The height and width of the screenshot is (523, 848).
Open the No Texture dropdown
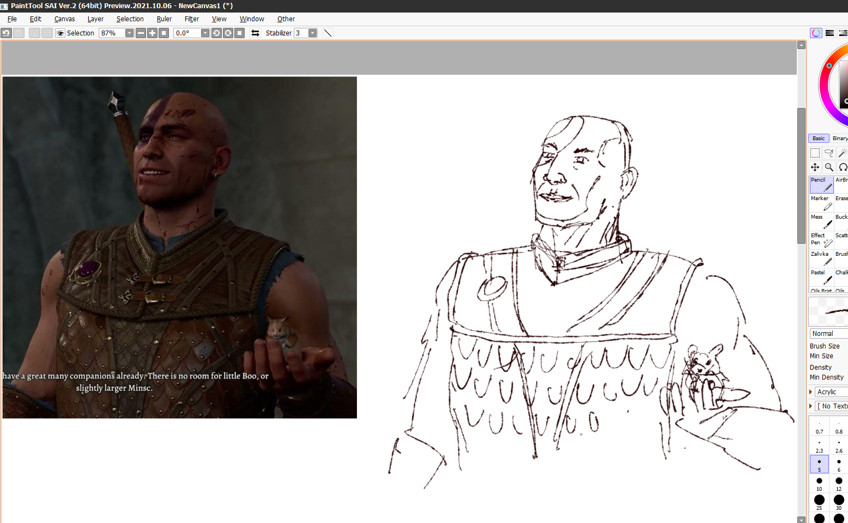coord(832,406)
